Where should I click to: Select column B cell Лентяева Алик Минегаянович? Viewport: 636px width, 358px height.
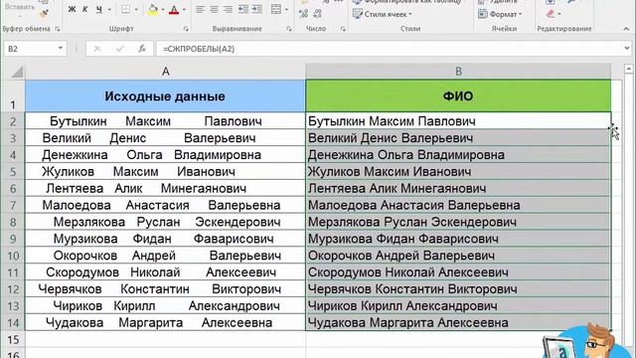coord(458,188)
